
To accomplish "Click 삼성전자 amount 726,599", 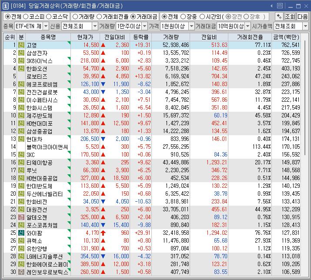I will (291, 53).
